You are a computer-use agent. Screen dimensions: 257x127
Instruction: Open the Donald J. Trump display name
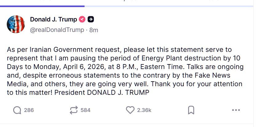53,19
